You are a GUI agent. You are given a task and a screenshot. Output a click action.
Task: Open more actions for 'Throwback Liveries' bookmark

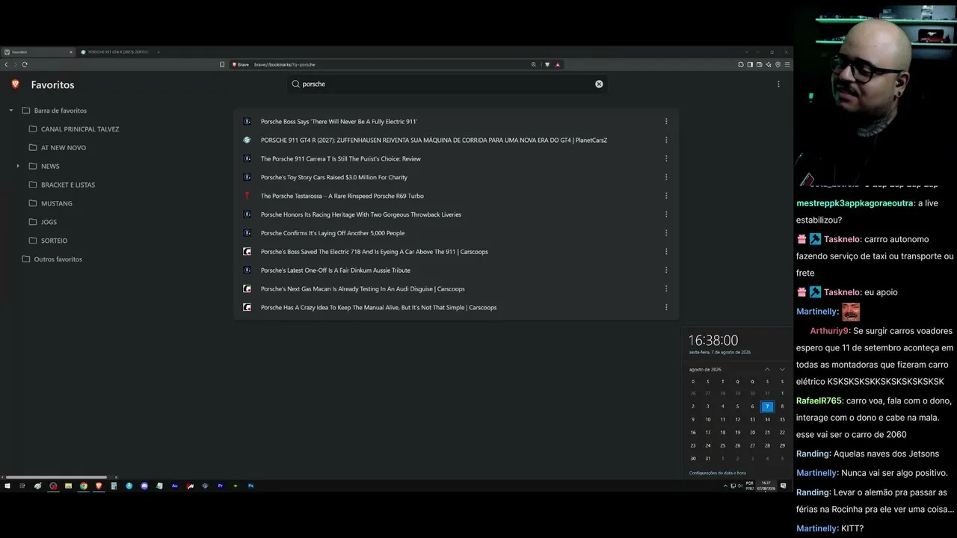pyautogui.click(x=666, y=214)
